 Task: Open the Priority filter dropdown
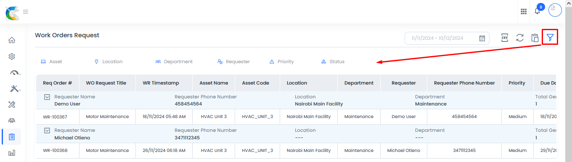coord(281,62)
